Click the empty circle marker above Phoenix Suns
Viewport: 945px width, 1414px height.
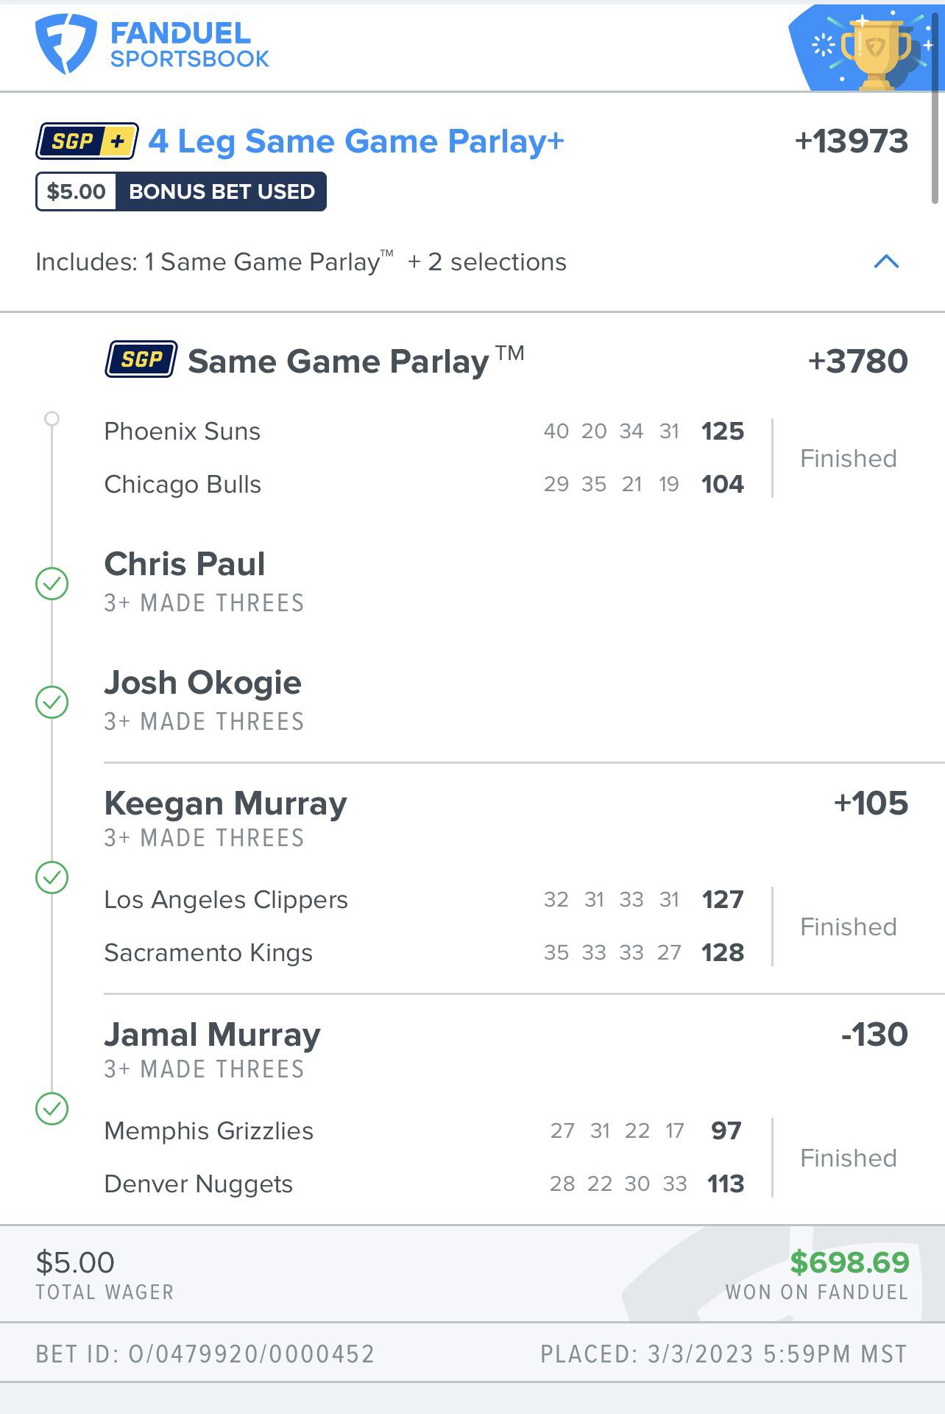pyautogui.click(x=52, y=419)
